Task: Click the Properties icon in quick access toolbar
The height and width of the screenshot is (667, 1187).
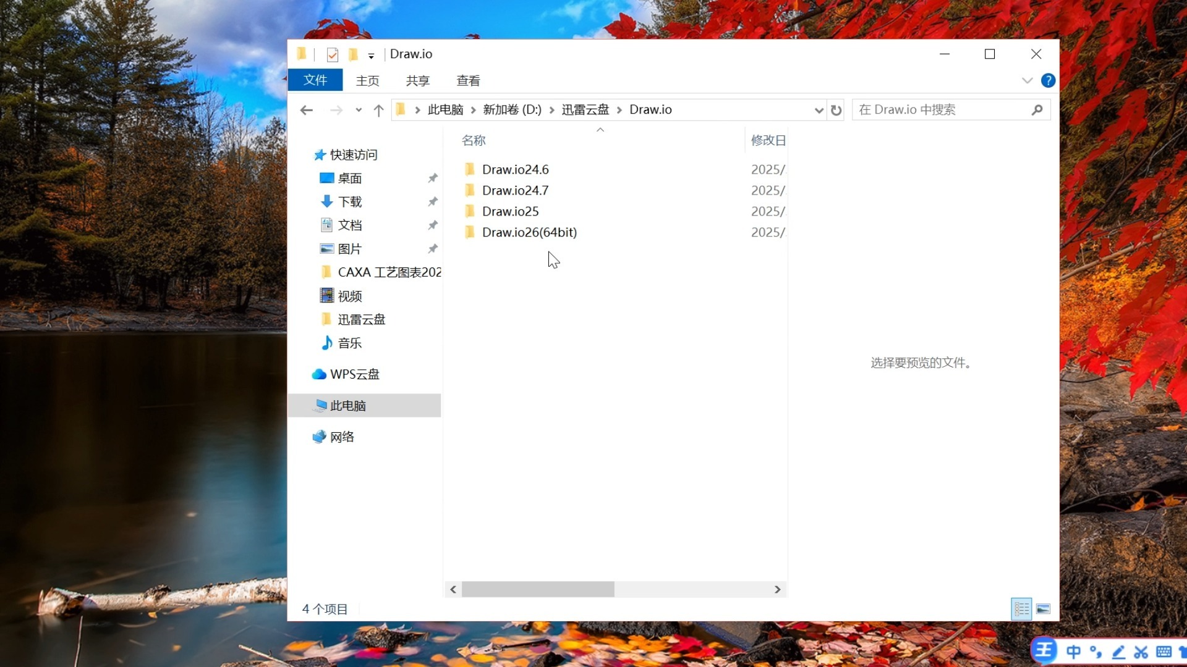Action: (332, 54)
